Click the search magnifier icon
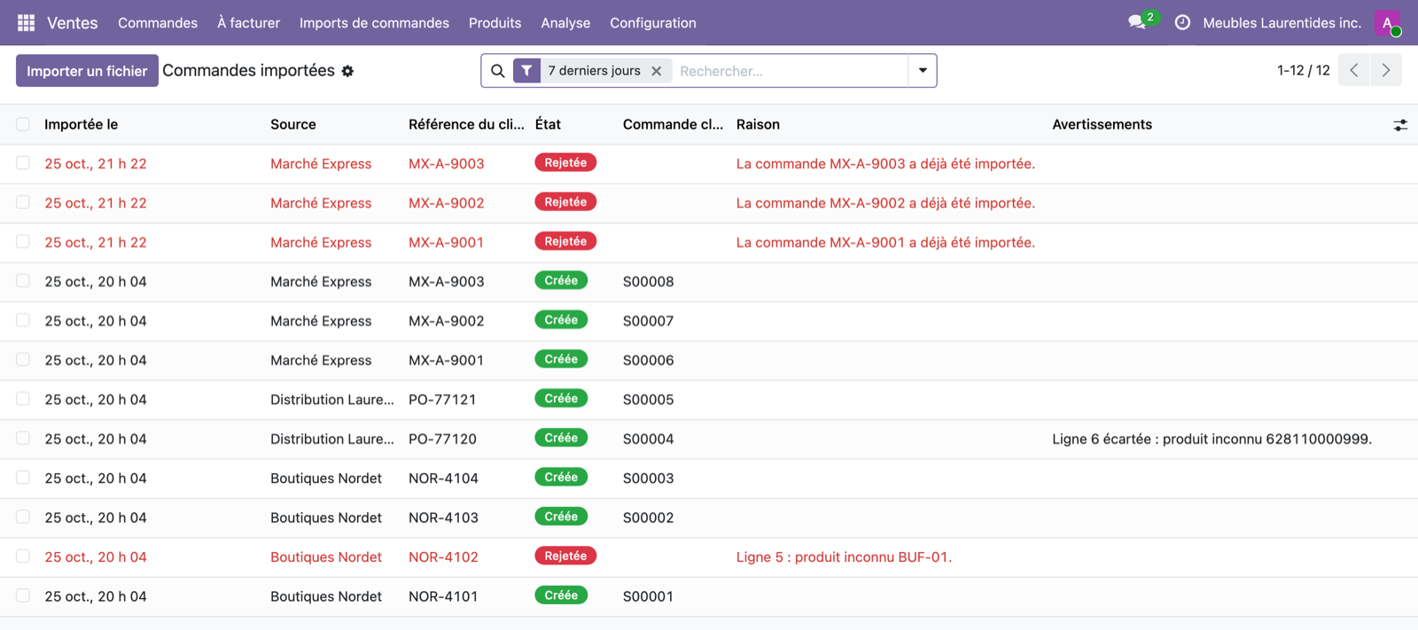The width and height of the screenshot is (1418, 630). (498, 71)
